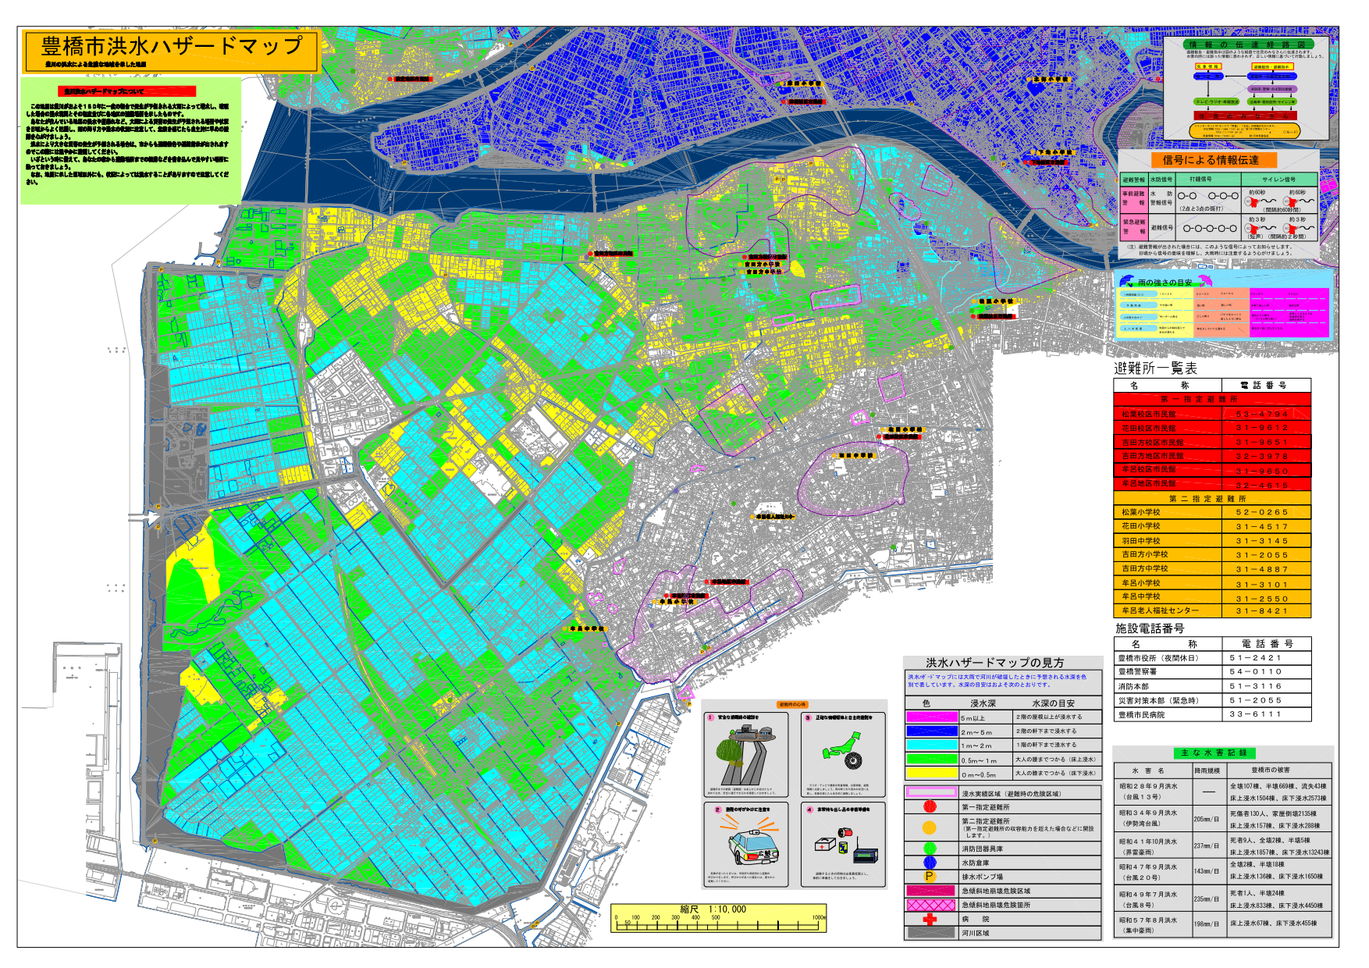Click the orange 第二指定避難所 section header row
The width and height of the screenshot is (1369, 968).
pyautogui.click(x=1212, y=498)
